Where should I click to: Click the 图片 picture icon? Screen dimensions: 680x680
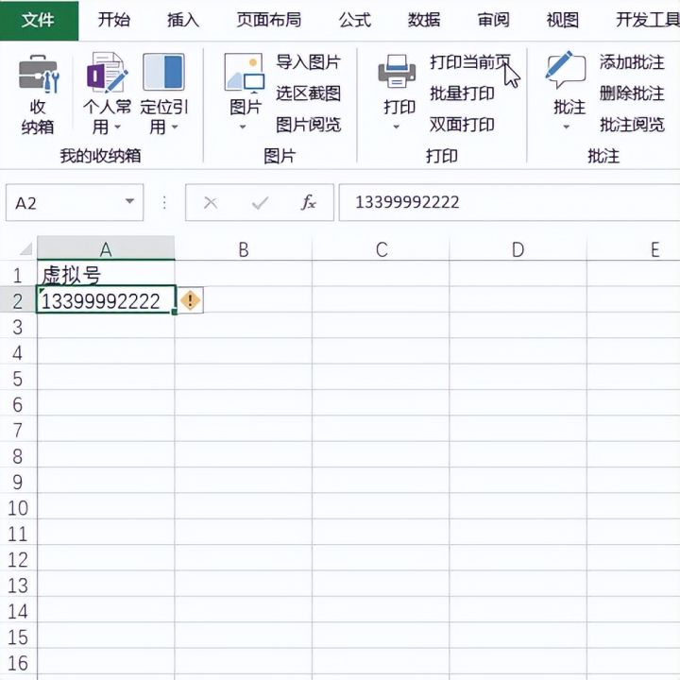point(245,73)
